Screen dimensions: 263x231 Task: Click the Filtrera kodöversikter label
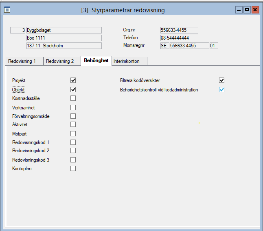pos(140,80)
